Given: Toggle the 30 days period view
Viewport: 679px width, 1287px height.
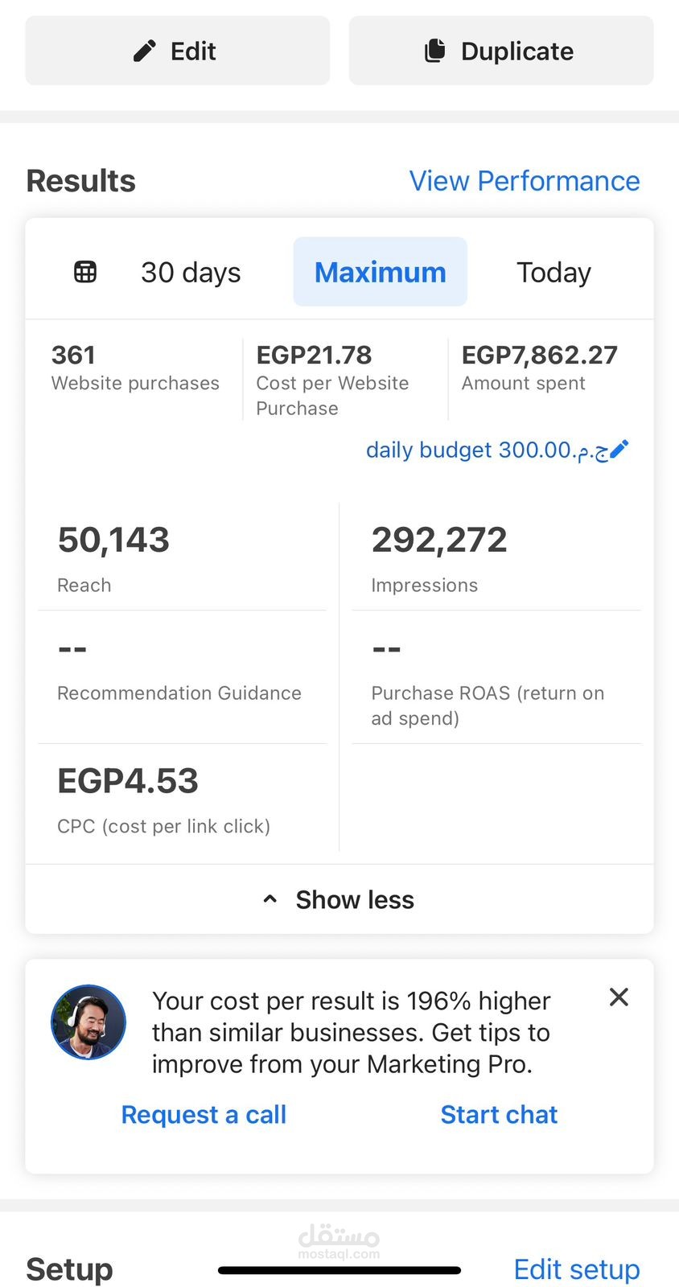Looking at the screenshot, I should tap(191, 271).
